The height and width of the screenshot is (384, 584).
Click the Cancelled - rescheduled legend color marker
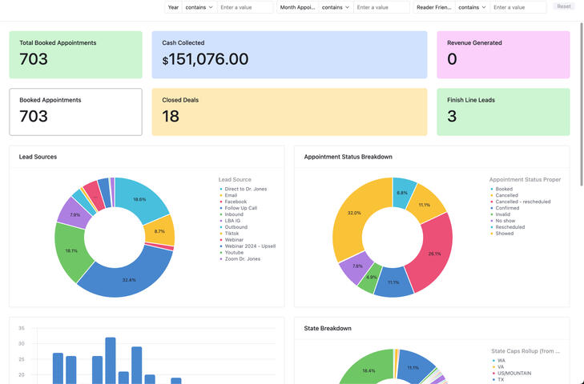(491, 202)
